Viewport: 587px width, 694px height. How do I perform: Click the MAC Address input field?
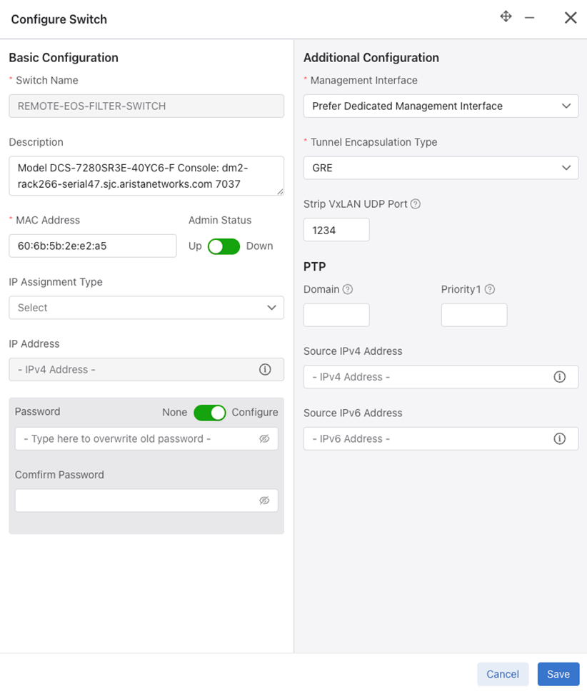[x=93, y=246]
